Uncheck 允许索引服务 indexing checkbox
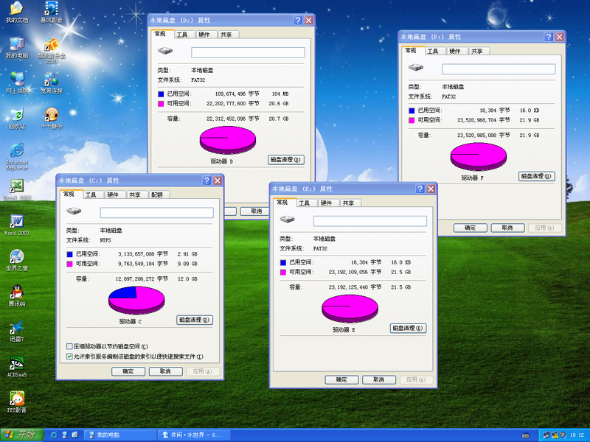 [x=69, y=357]
